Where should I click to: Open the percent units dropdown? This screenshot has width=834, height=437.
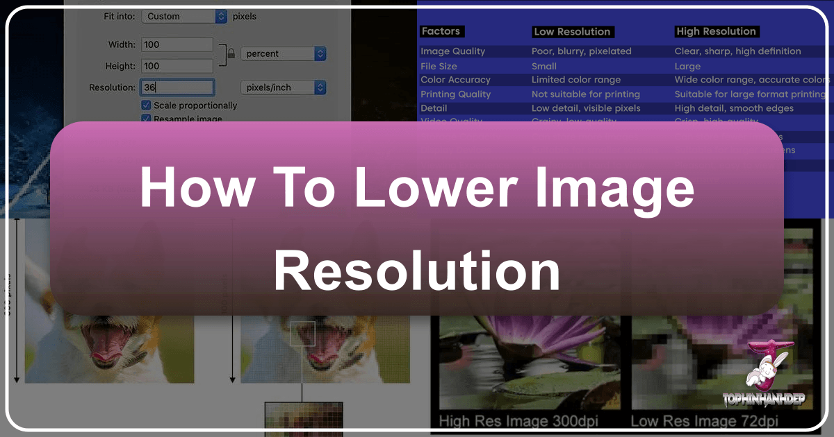point(278,53)
